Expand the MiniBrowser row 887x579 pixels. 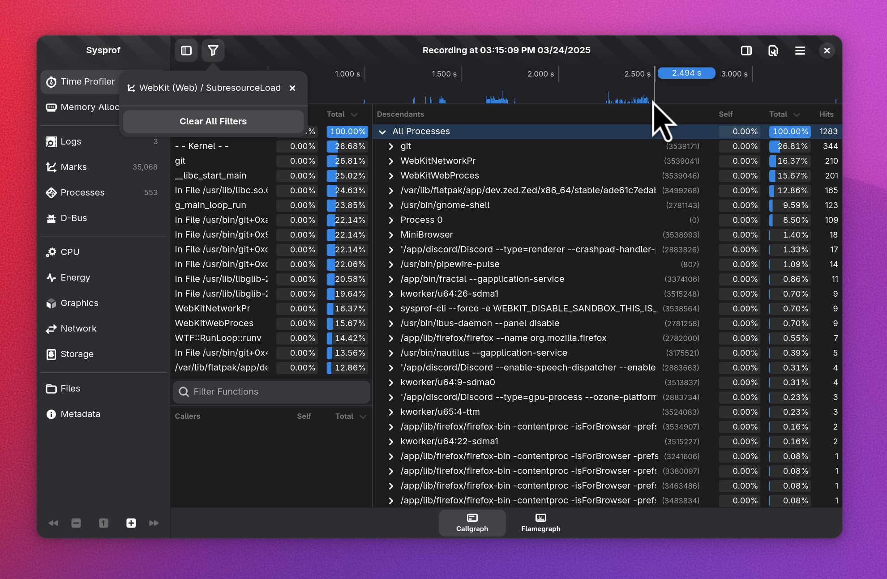[x=391, y=235]
